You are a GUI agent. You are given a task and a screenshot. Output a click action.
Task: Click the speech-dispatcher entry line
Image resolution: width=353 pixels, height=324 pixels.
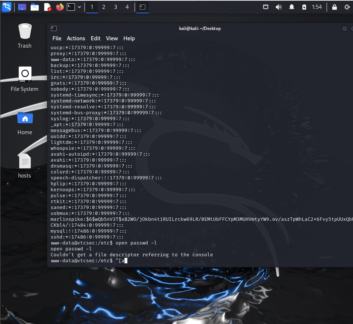click(x=106, y=178)
